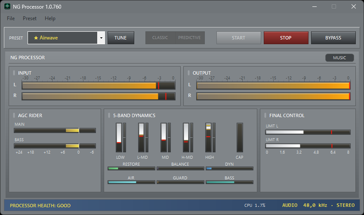Toggle the MUSIC mode button

point(339,58)
